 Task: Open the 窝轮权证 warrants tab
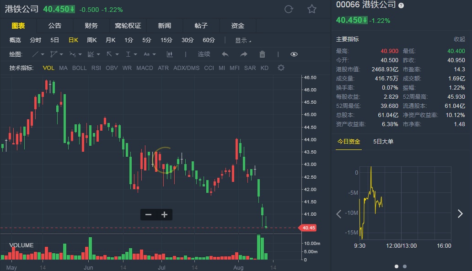pyautogui.click(x=128, y=26)
